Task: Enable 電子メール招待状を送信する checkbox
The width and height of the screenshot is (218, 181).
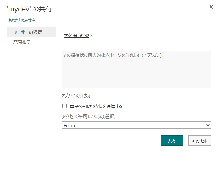Action: pos(64,106)
